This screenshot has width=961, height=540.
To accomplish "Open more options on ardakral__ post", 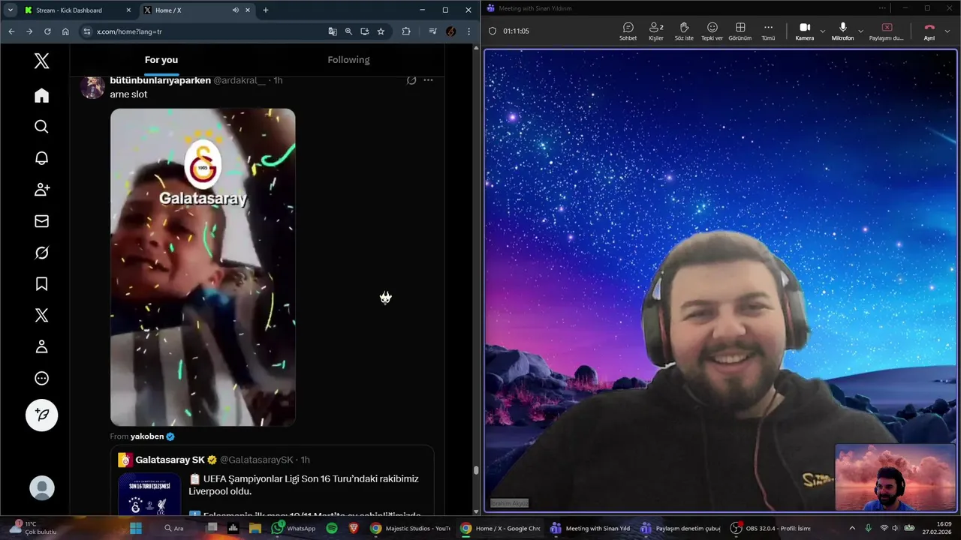I will tap(428, 80).
